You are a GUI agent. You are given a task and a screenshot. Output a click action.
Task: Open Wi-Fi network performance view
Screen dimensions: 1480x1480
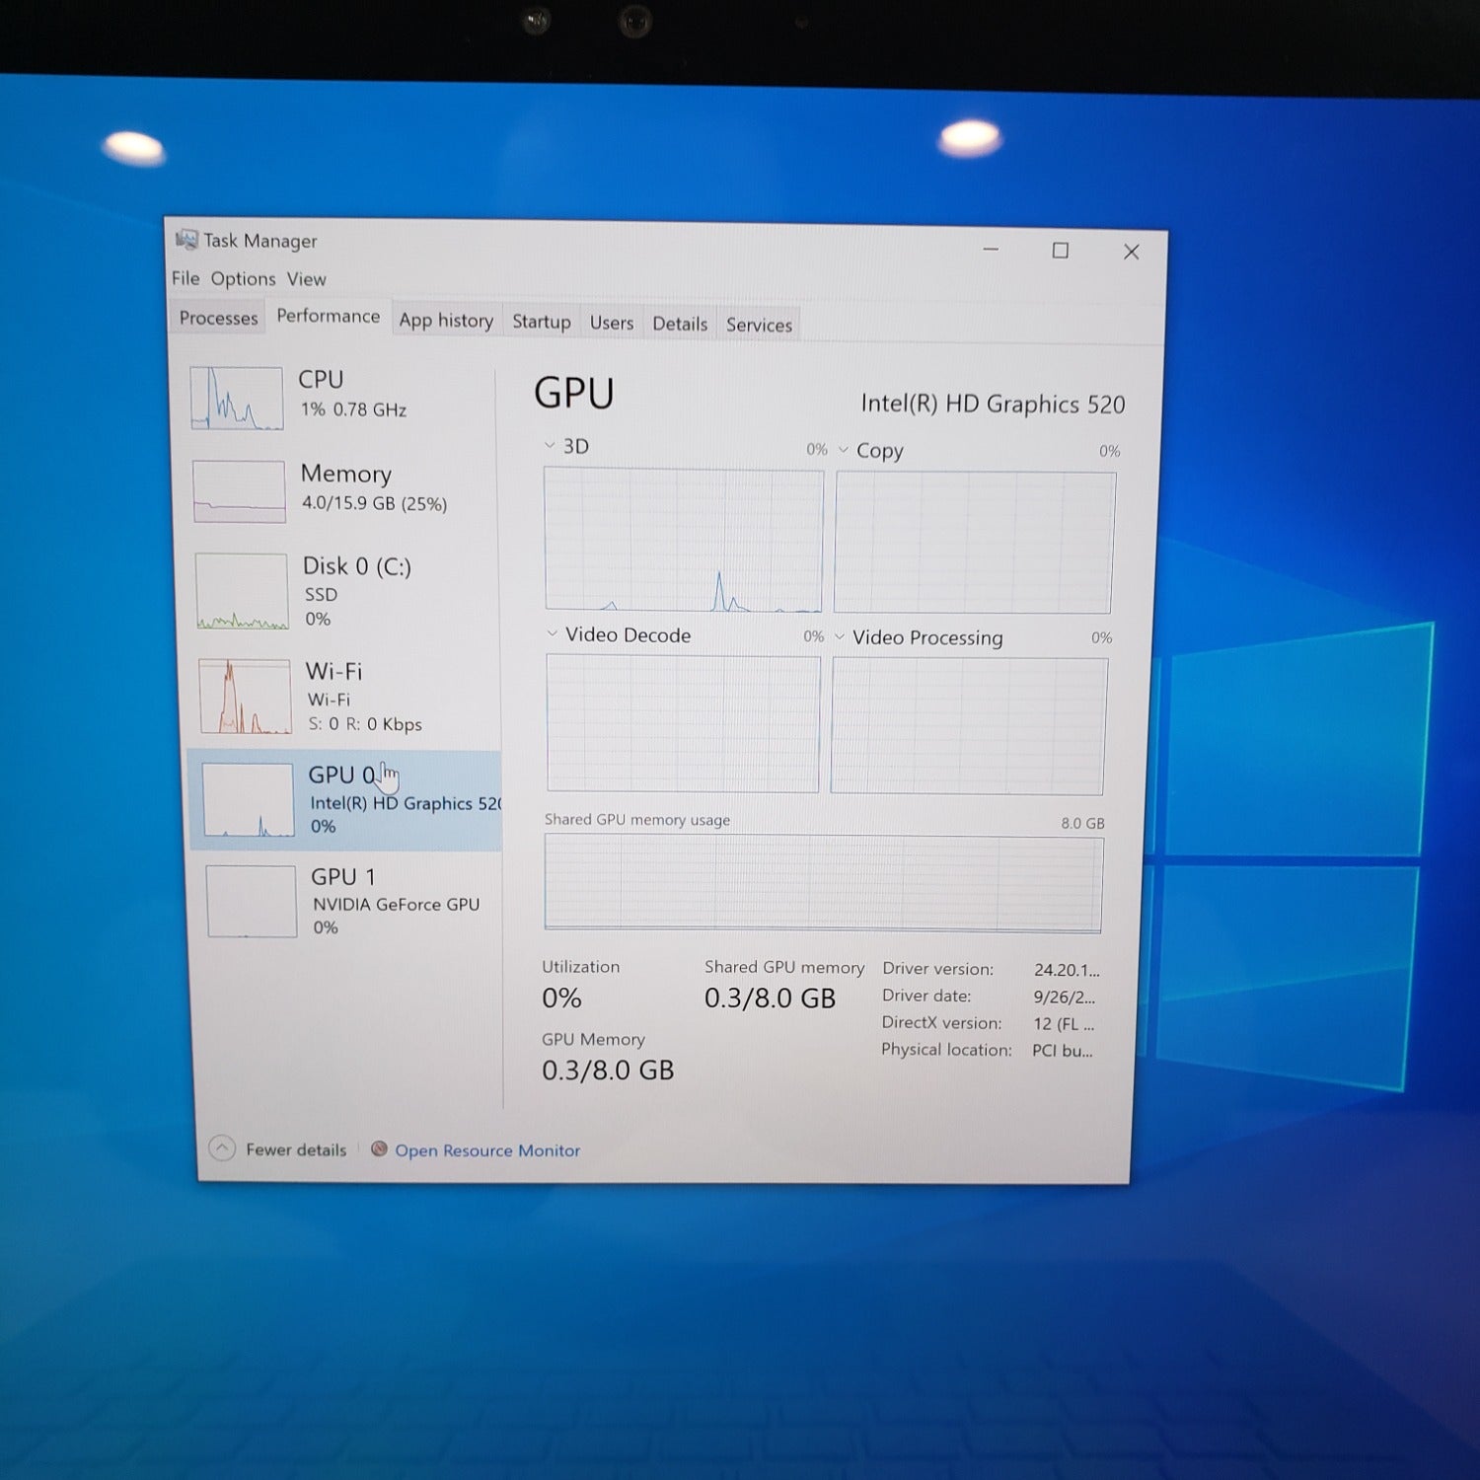tap(333, 673)
